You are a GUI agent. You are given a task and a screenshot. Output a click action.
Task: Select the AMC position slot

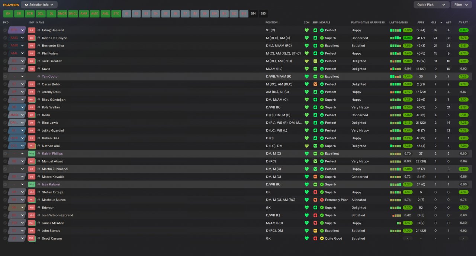(95, 14)
